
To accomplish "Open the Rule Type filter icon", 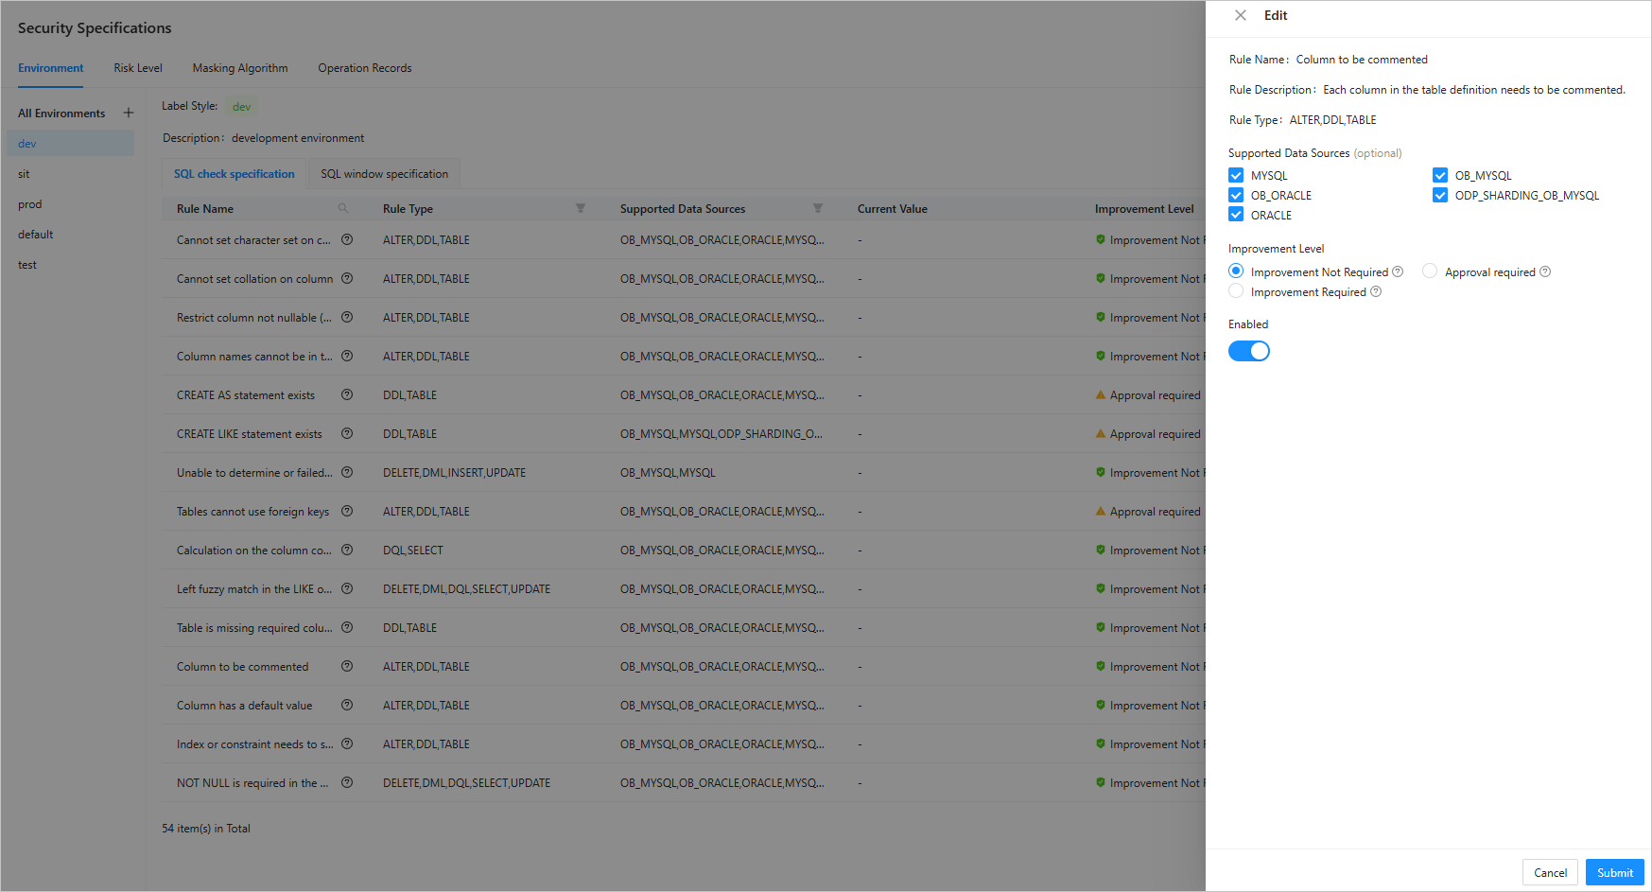I will click(x=581, y=208).
